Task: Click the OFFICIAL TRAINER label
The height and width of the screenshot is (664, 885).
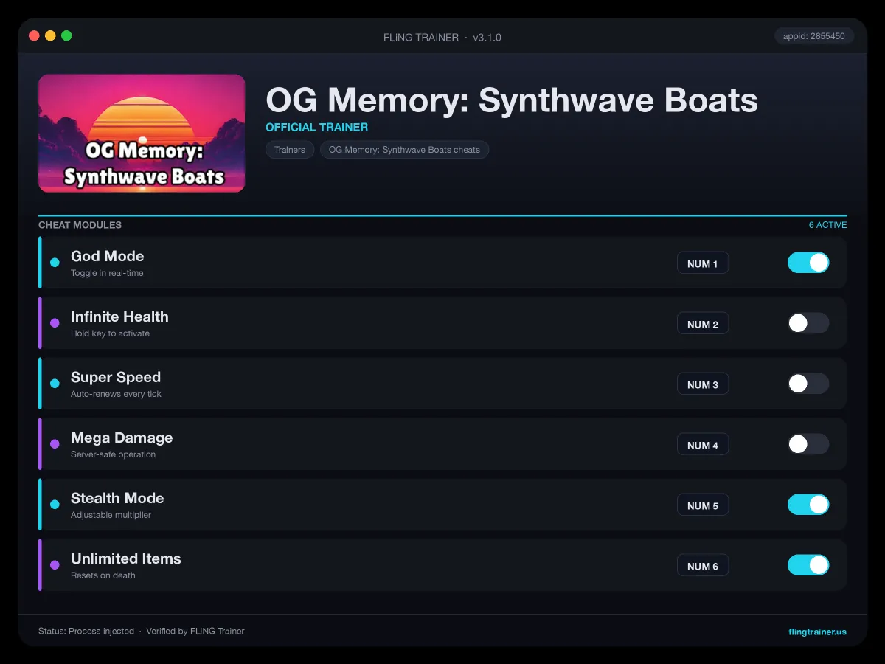Action: click(316, 127)
